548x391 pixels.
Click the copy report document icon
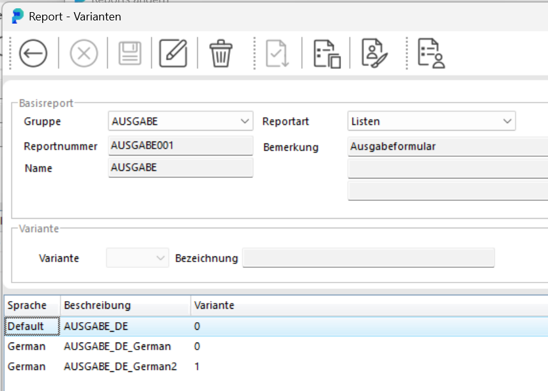coord(327,54)
